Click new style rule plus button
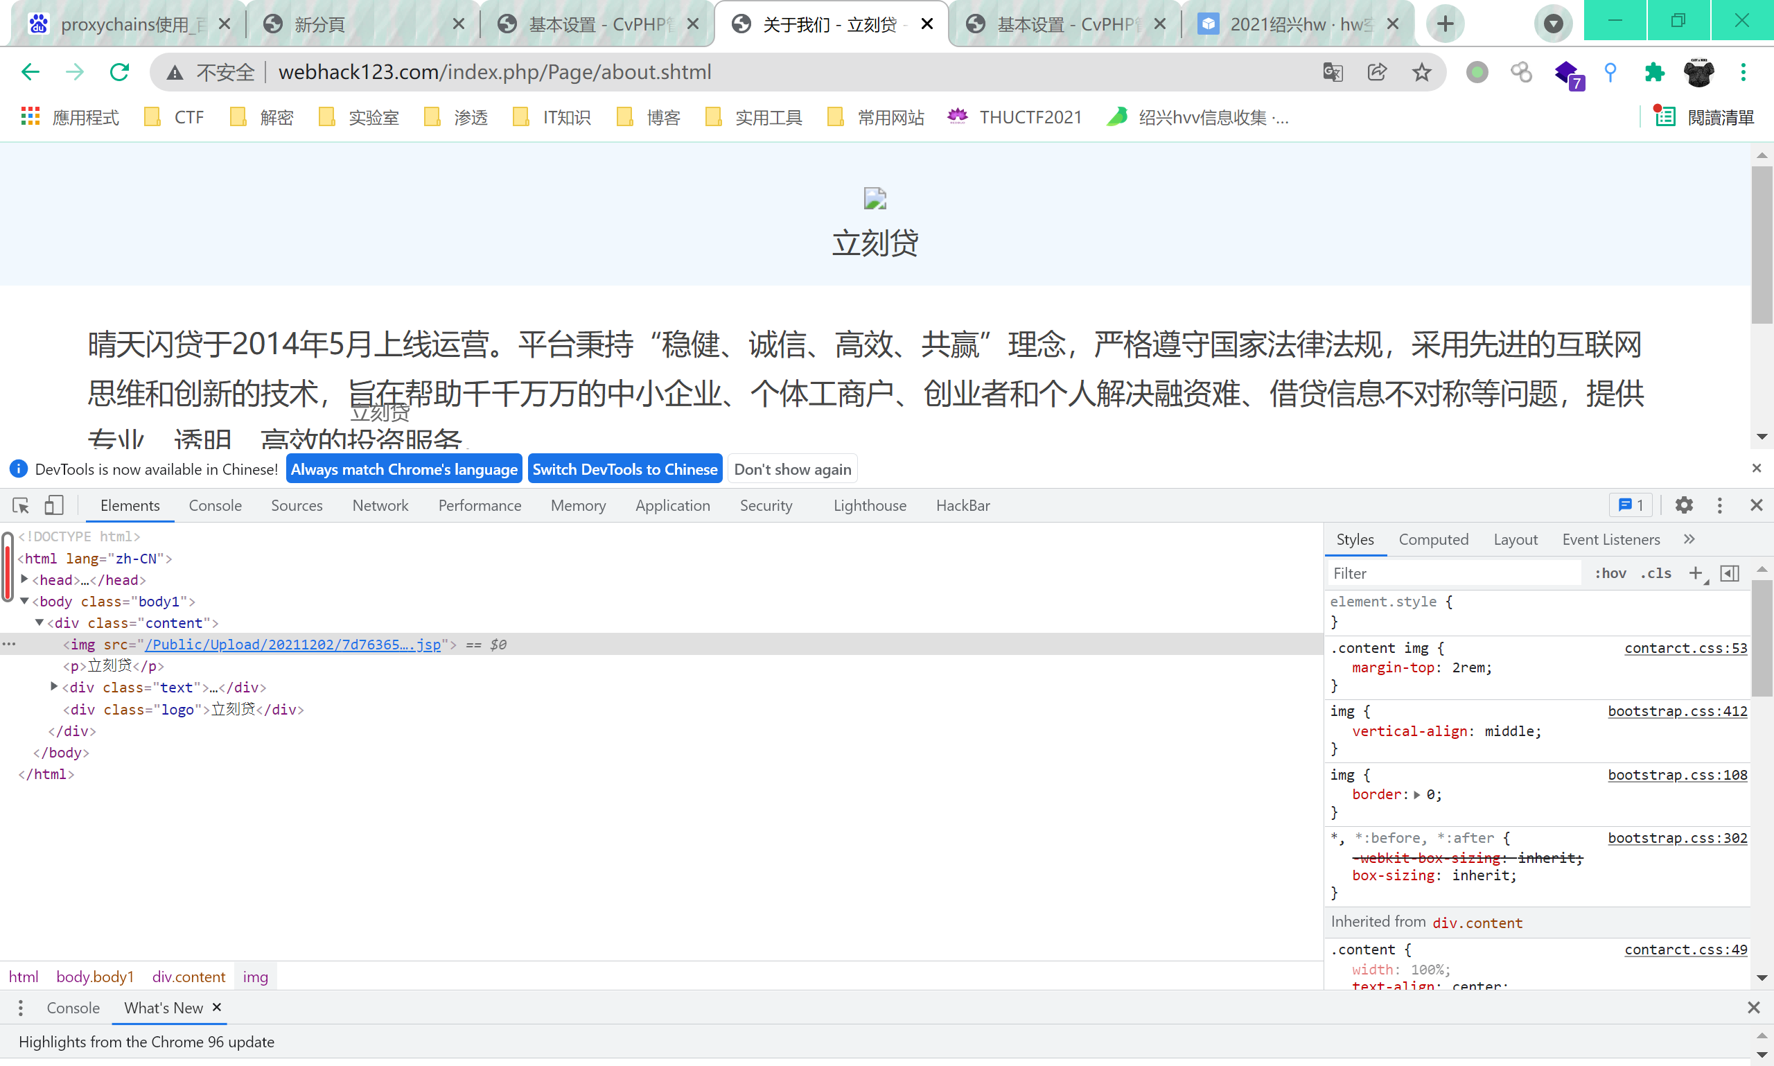The height and width of the screenshot is (1066, 1774). (1696, 573)
